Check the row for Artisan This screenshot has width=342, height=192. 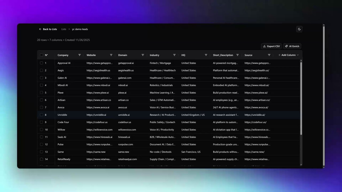[x=41, y=100]
